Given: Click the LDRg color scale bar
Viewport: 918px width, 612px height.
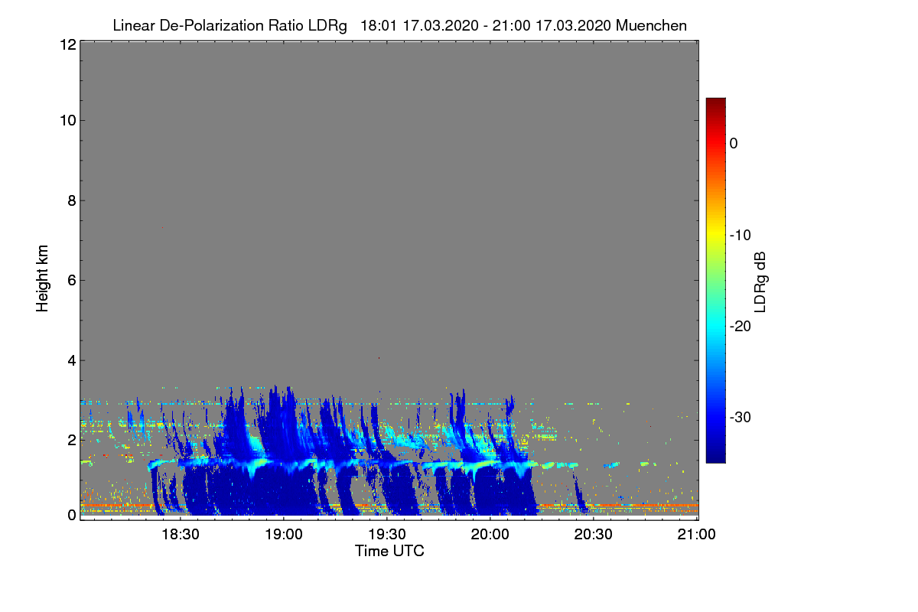Looking at the screenshot, I should [x=715, y=280].
